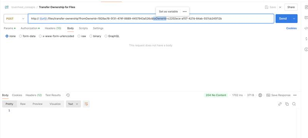Open response history clock icon
This screenshot has height=138, width=308.
point(68,95)
